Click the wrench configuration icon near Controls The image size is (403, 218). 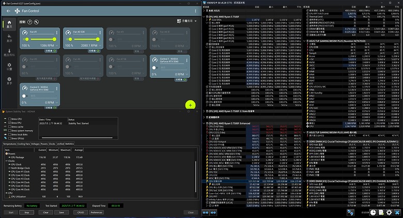point(37,22)
